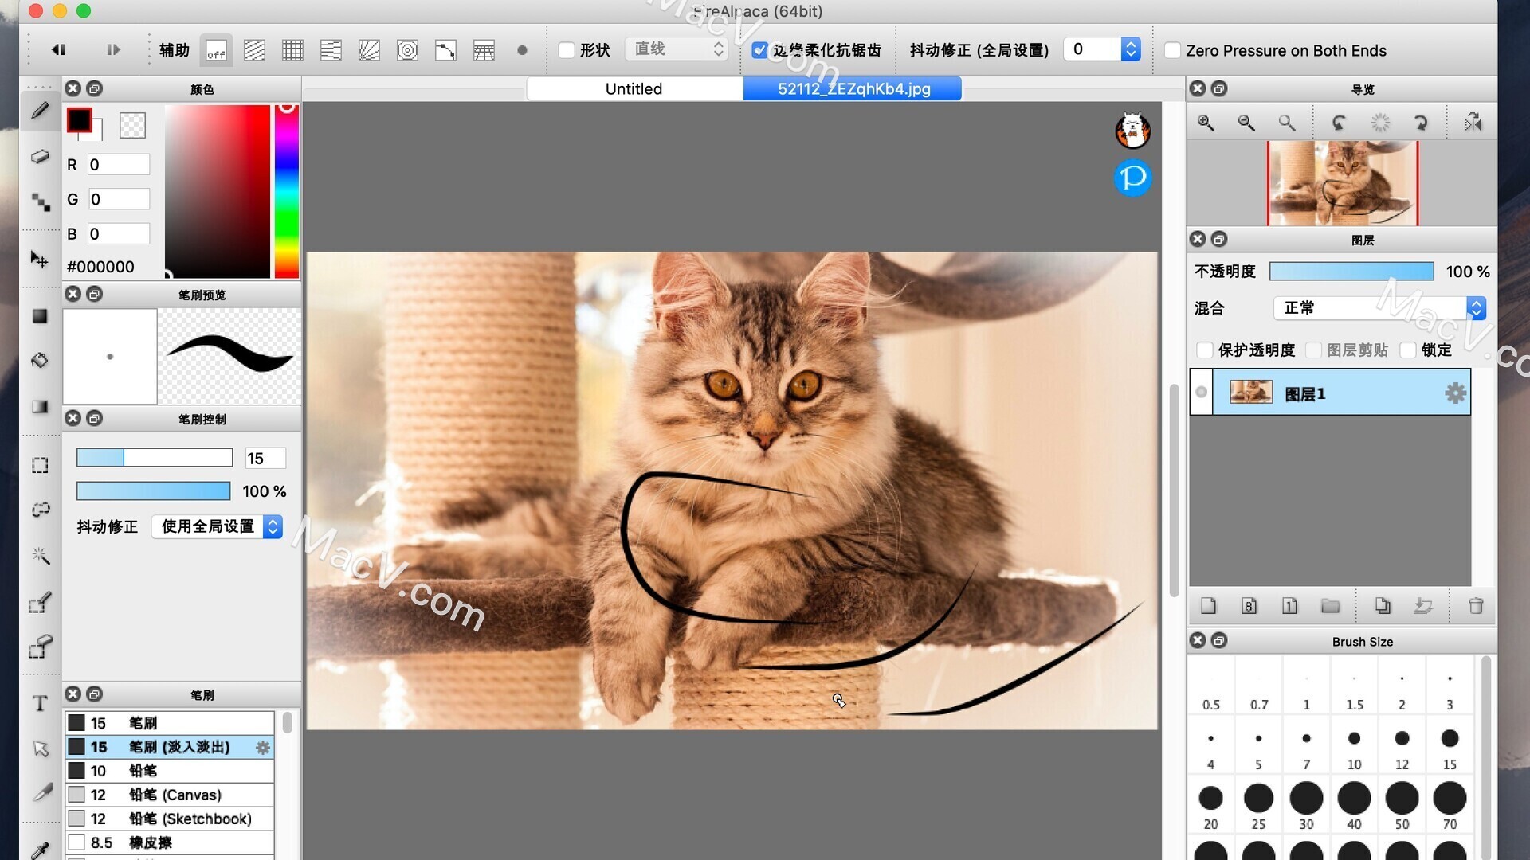Select the Eraser tool in the toolbar

[x=40, y=156]
